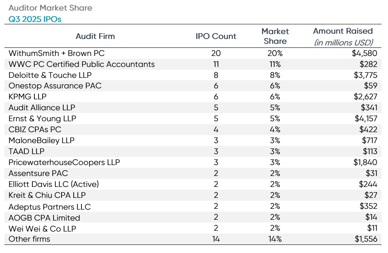This screenshot has height=253, width=388.
Task: Click the 14% market share for Other firms
Action: coord(275,239)
